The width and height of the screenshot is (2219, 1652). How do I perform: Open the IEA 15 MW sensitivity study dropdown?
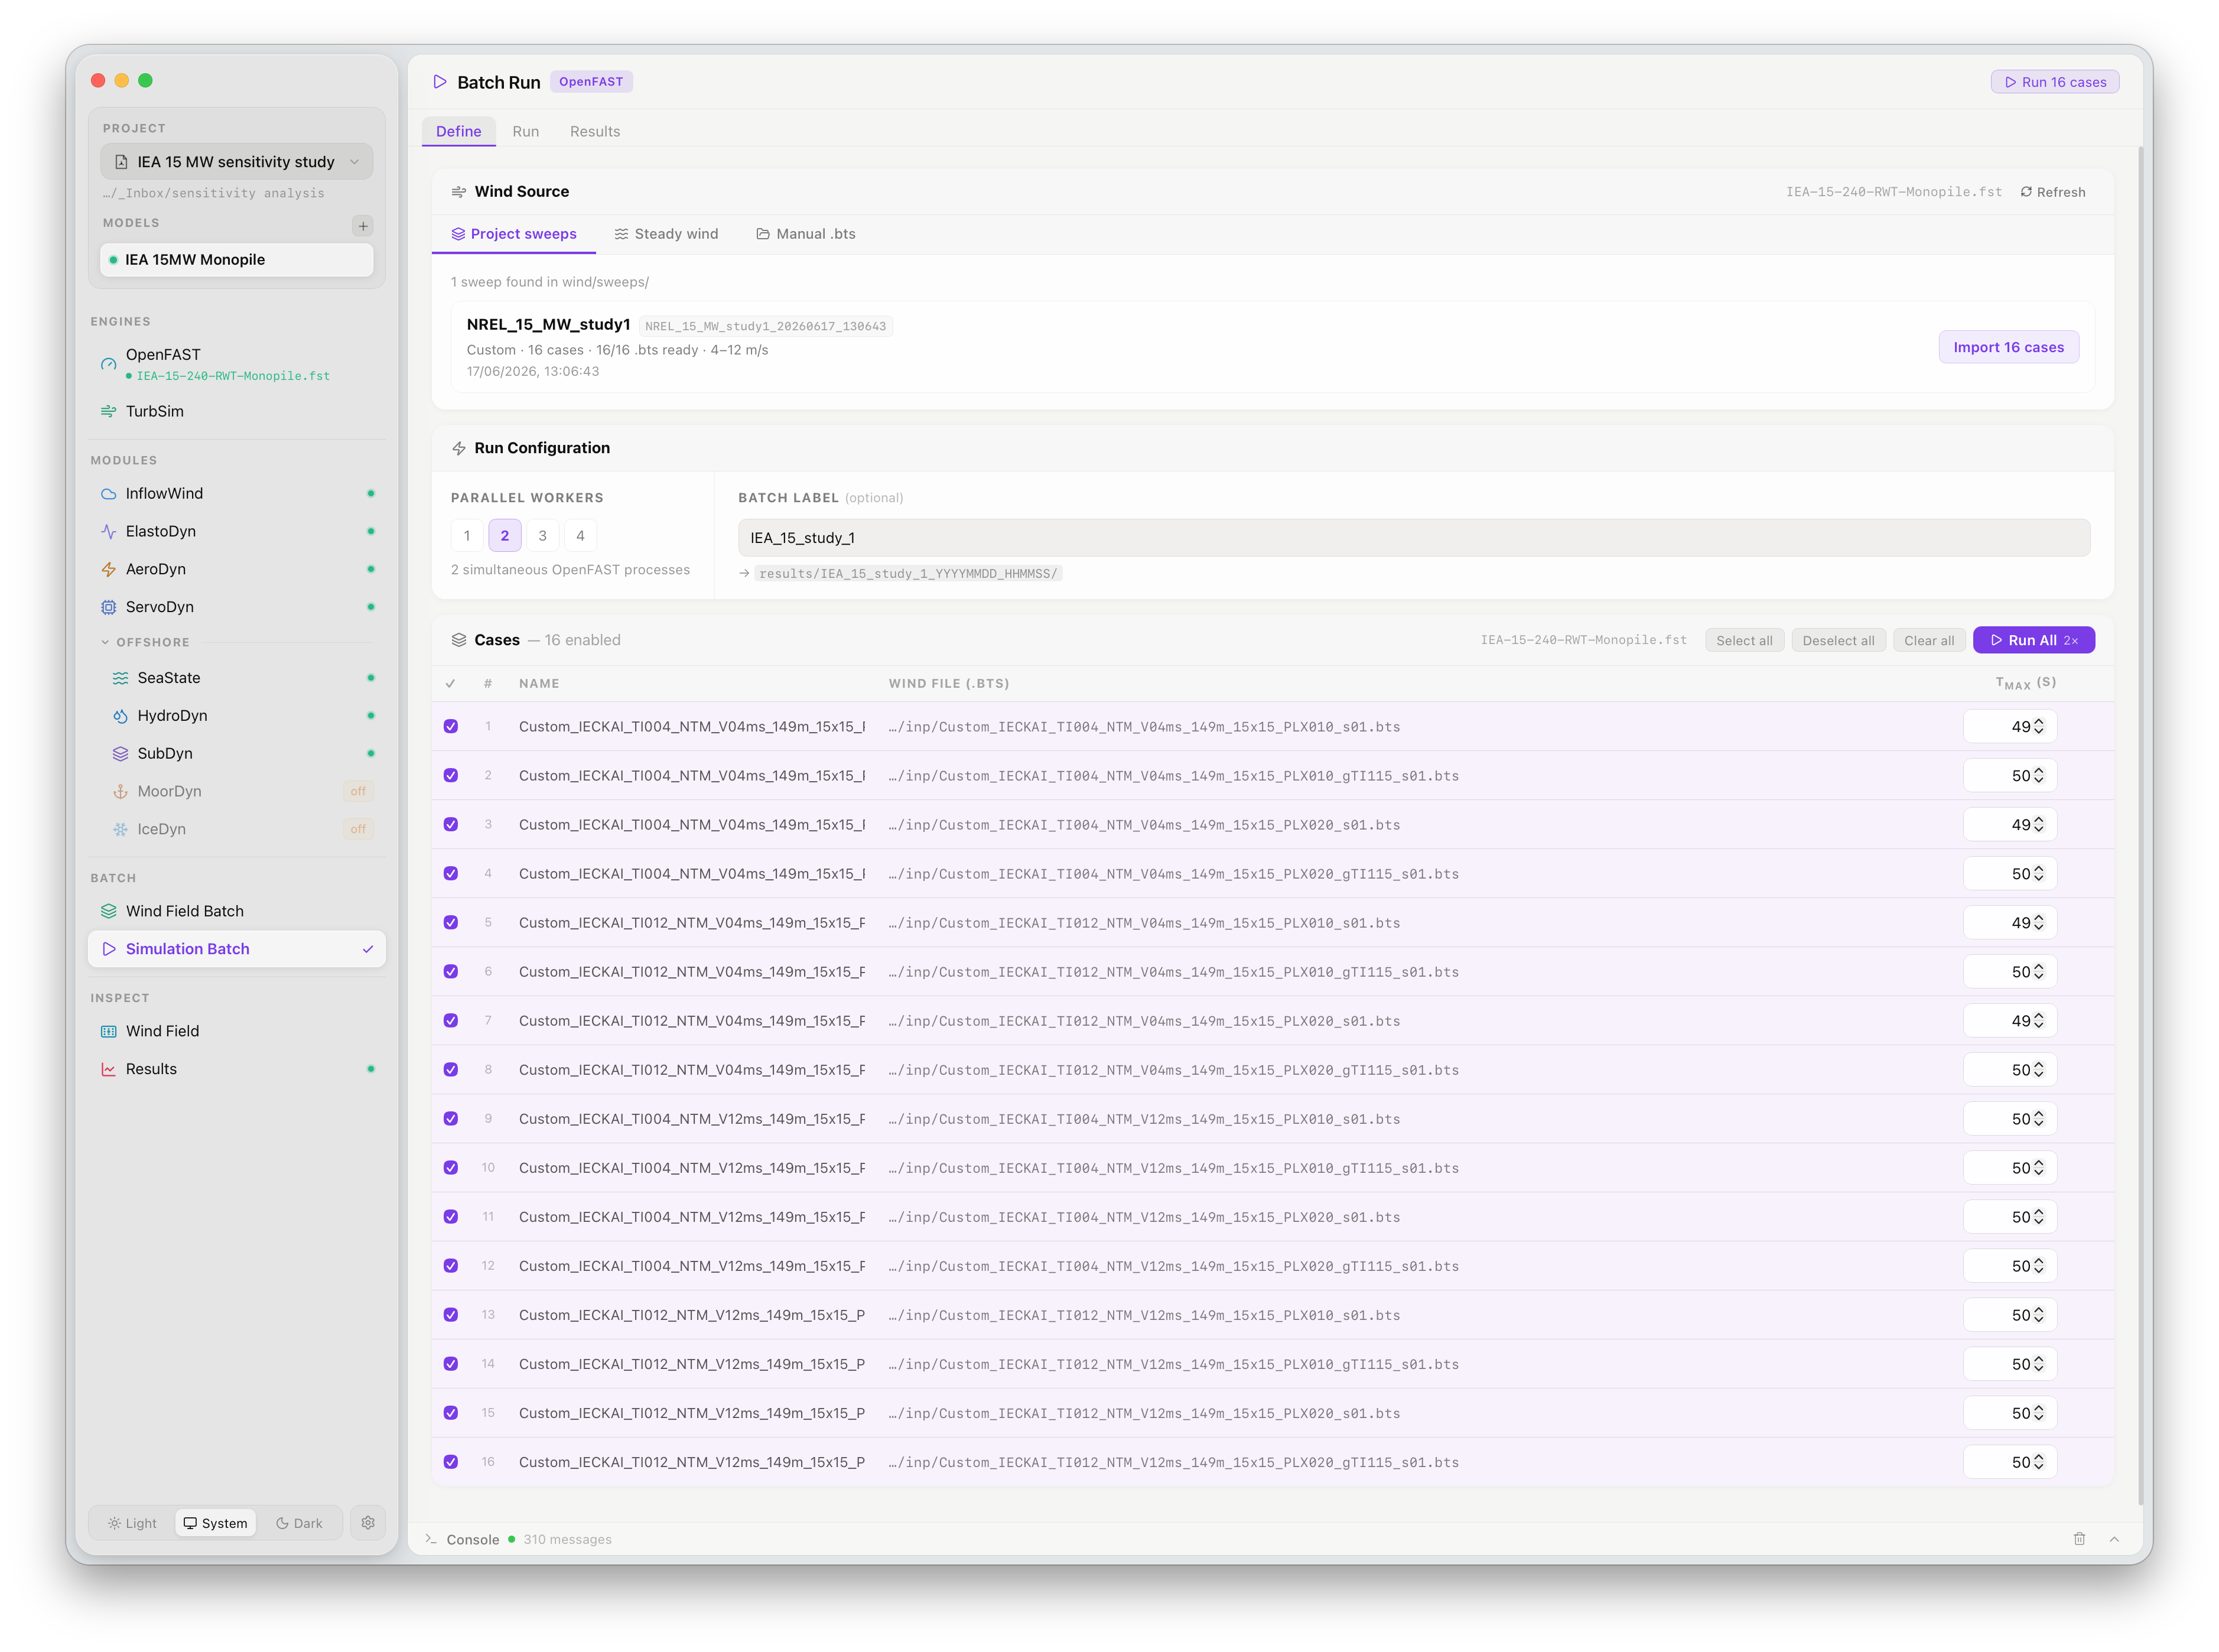[x=237, y=162]
